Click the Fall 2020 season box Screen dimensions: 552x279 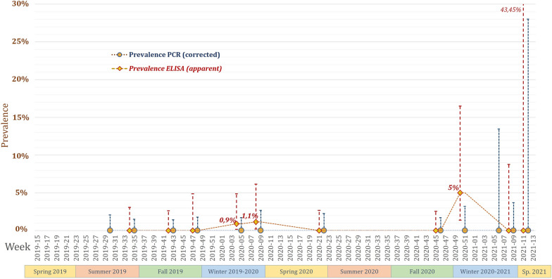click(422, 271)
